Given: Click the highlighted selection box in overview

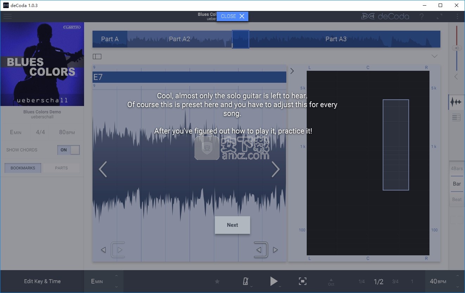Looking at the screenshot, I should click(241, 39).
